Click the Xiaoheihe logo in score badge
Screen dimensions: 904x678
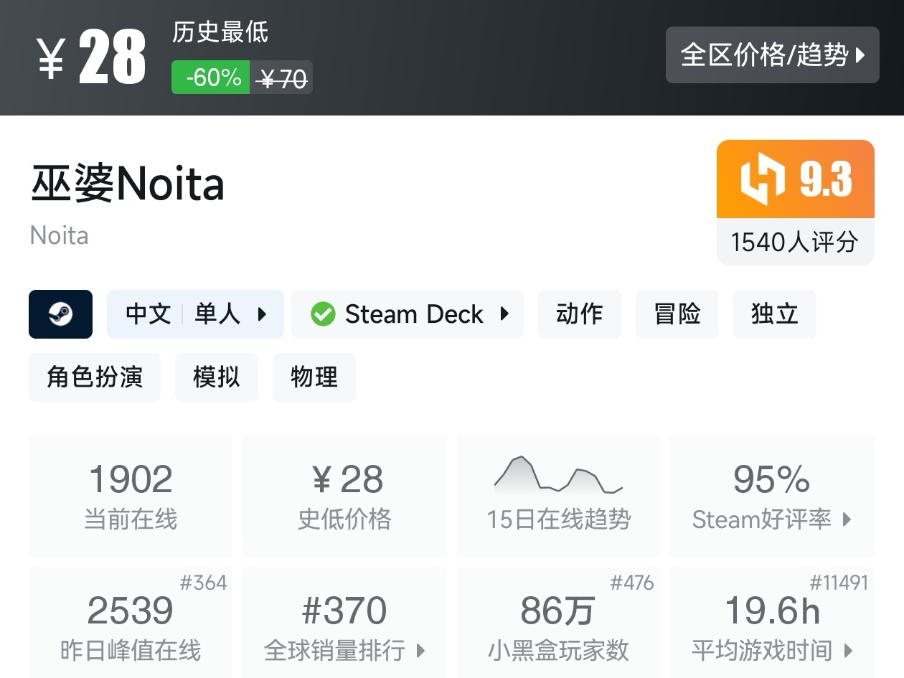click(x=762, y=179)
